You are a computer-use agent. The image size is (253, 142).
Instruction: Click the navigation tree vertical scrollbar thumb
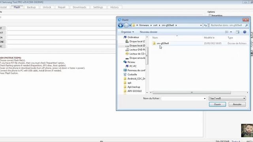147,56
